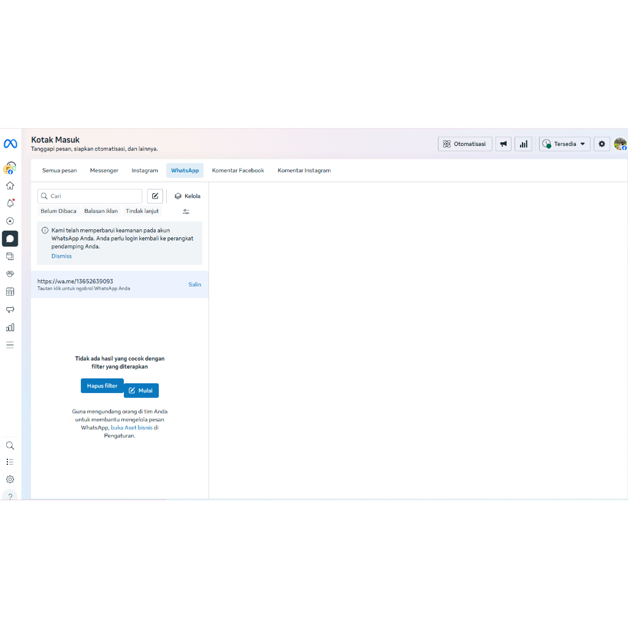Open the megaphone icon in top bar
This screenshot has width=628, height=628.
[504, 144]
